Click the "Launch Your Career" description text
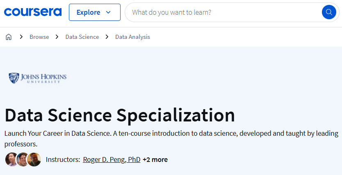The width and height of the screenshot is (342, 175). pyautogui.click(x=171, y=134)
